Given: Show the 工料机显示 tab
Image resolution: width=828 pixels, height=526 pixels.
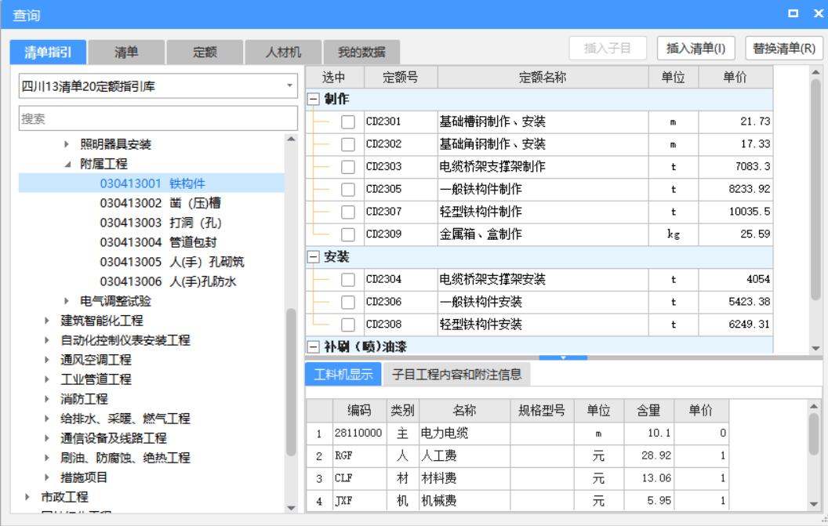Looking at the screenshot, I should [x=343, y=375].
